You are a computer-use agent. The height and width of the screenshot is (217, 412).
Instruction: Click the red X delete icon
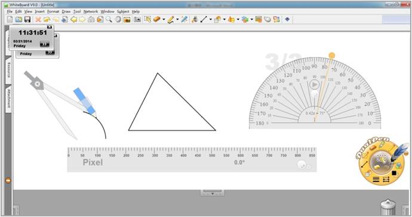click(x=38, y=20)
